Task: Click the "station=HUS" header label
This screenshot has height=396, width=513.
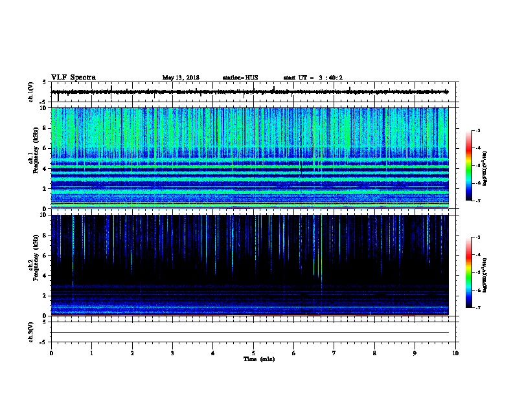Action: click(240, 78)
